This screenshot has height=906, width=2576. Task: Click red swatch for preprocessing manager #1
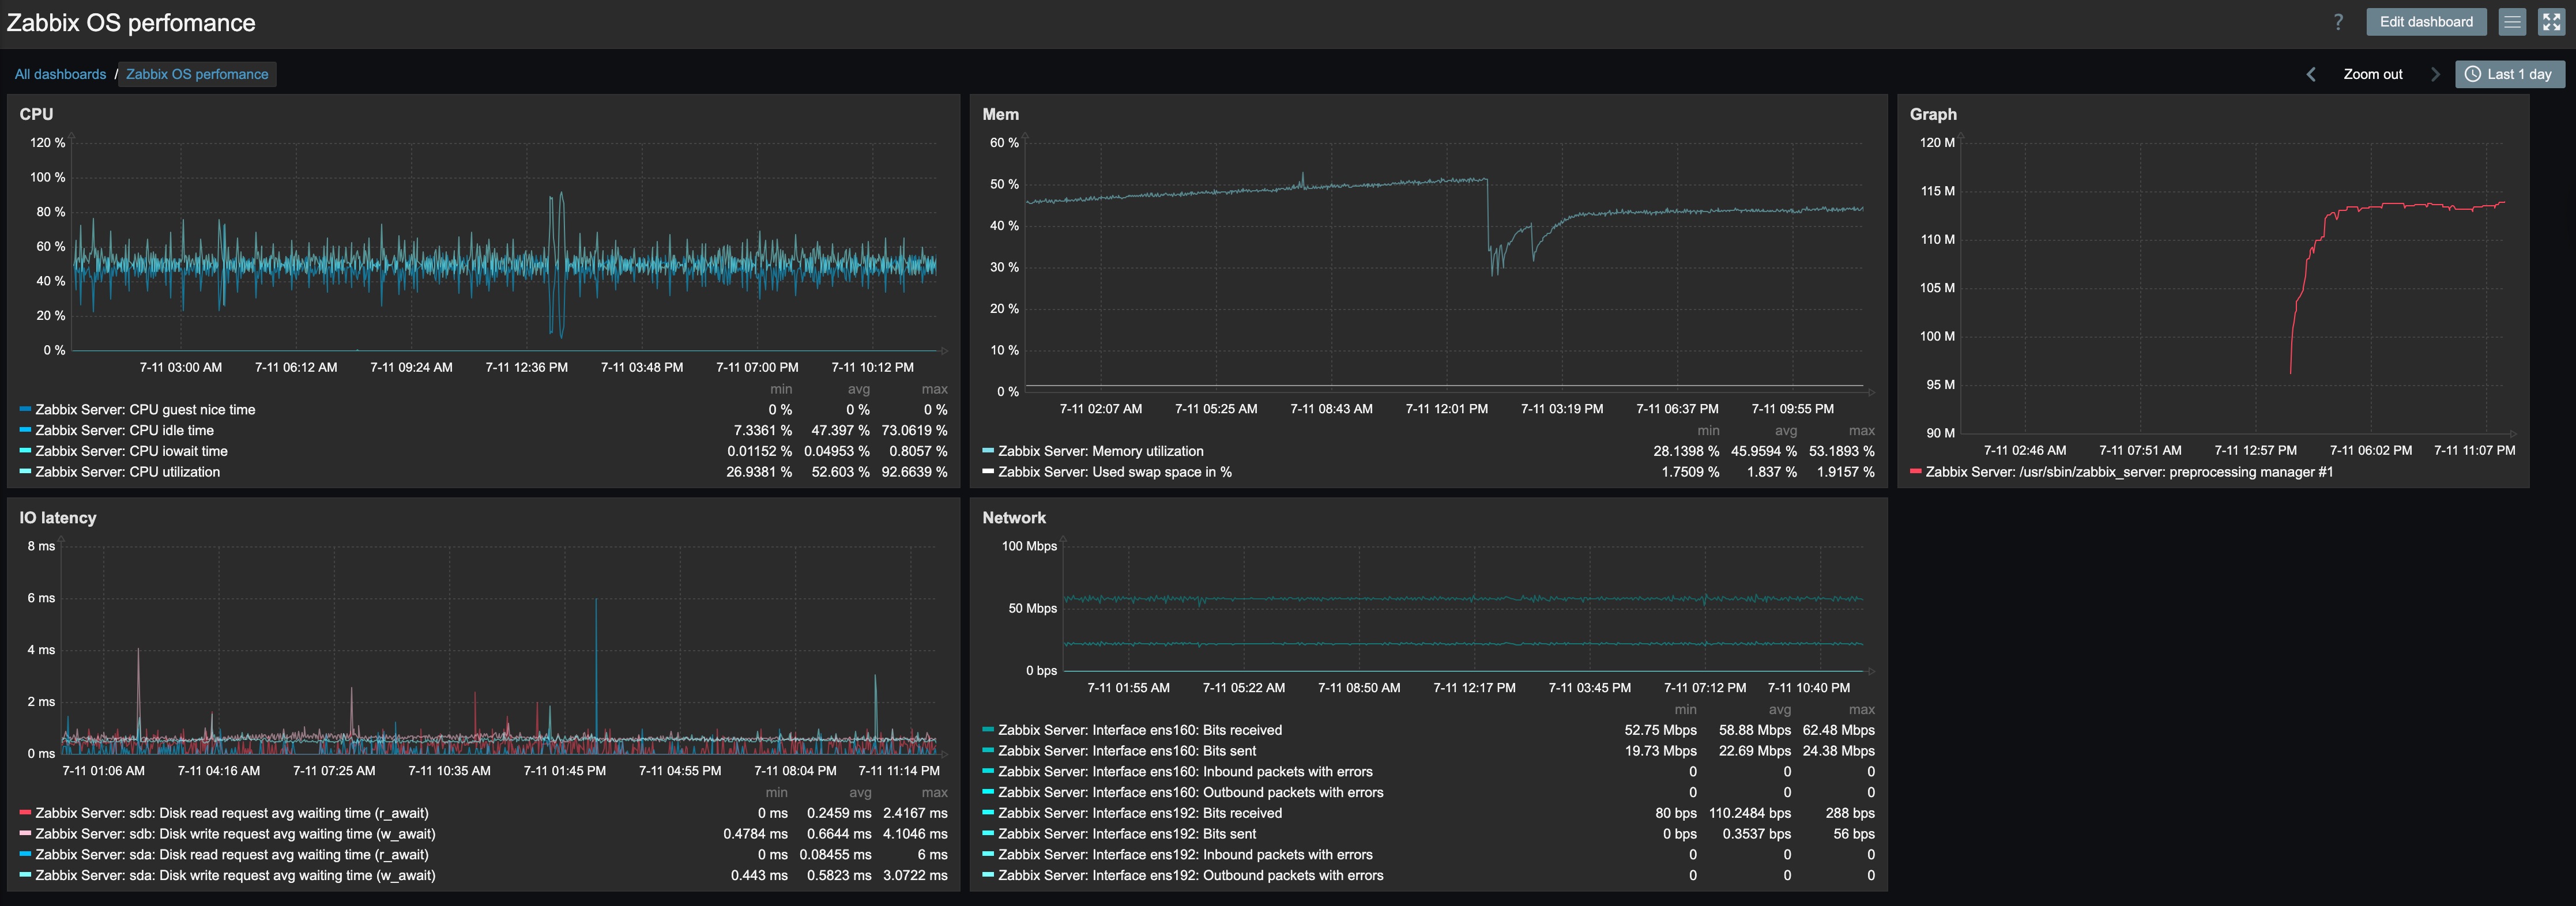[x=1916, y=472]
